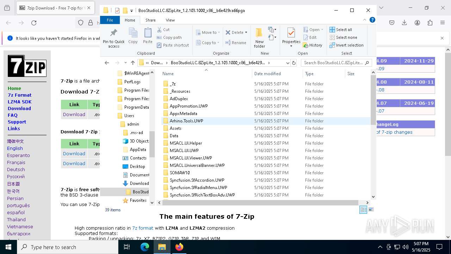Image resolution: width=451 pixels, height=254 pixels.
Task: Click the Delete button icon
Action: [228, 32]
